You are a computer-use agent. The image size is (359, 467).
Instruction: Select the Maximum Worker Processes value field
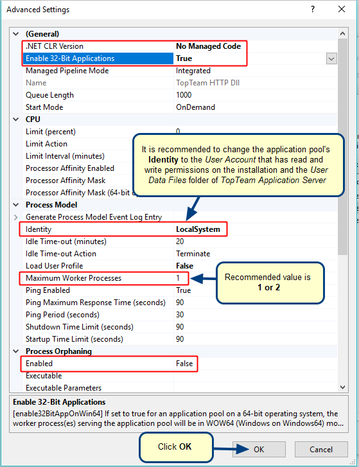256,278
